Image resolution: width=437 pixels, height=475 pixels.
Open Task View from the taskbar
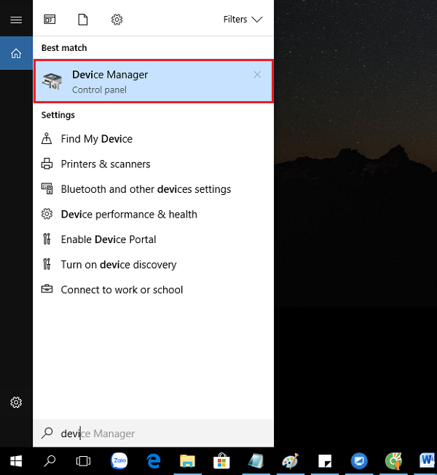click(x=84, y=461)
